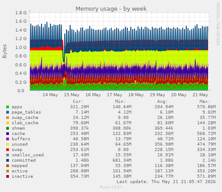
Task: Click the 'slab_cache' legend label
Action: [25, 123]
